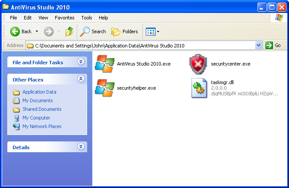289x188 pixels.
Task: Collapse the Other Places panel
Action: 81,79
